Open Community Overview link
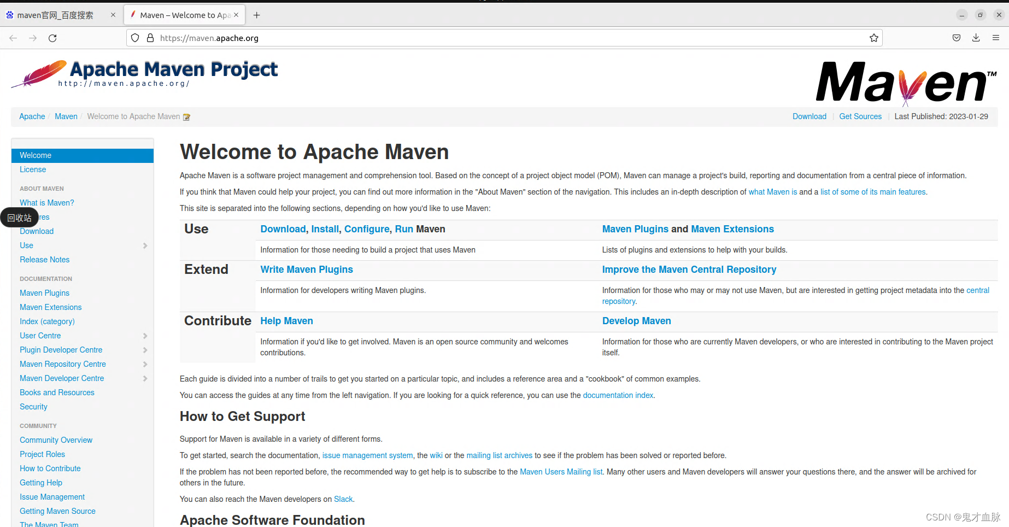Viewport: 1009px width, 527px height. coord(56,440)
